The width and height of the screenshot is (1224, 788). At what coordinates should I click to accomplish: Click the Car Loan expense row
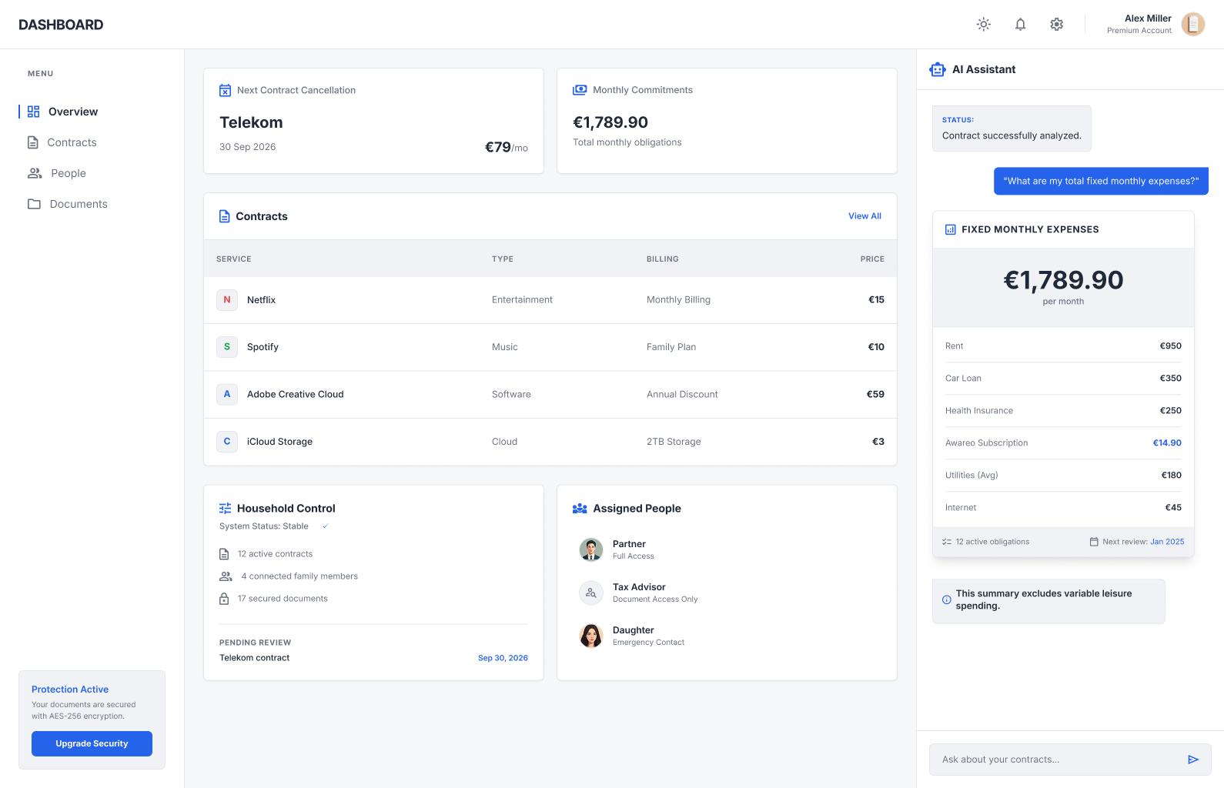pos(1063,379)
